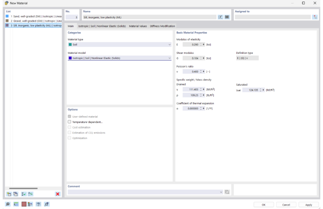Duplicate the selected material in the list
The width and height of the screenshot is (323, 209).
pyautogui.click(x=15, y=194)
